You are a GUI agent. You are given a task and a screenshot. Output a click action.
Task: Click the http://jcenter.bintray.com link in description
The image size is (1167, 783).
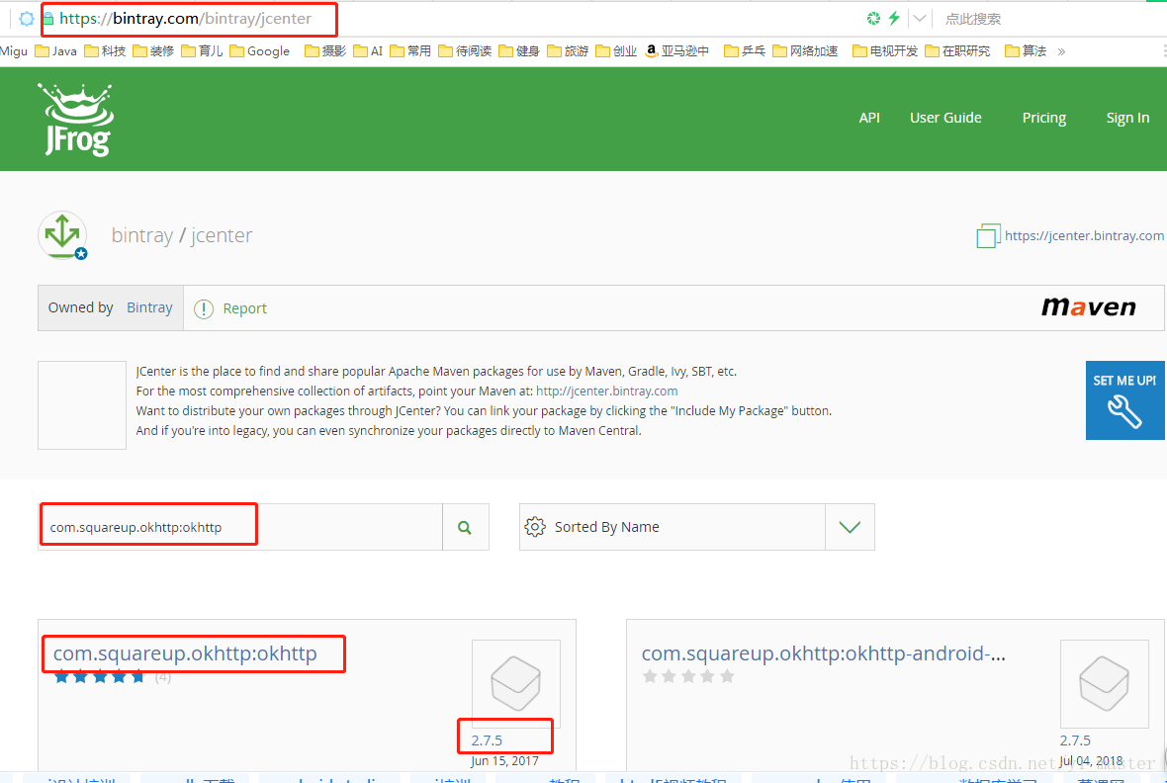click(x=606, y=391)
